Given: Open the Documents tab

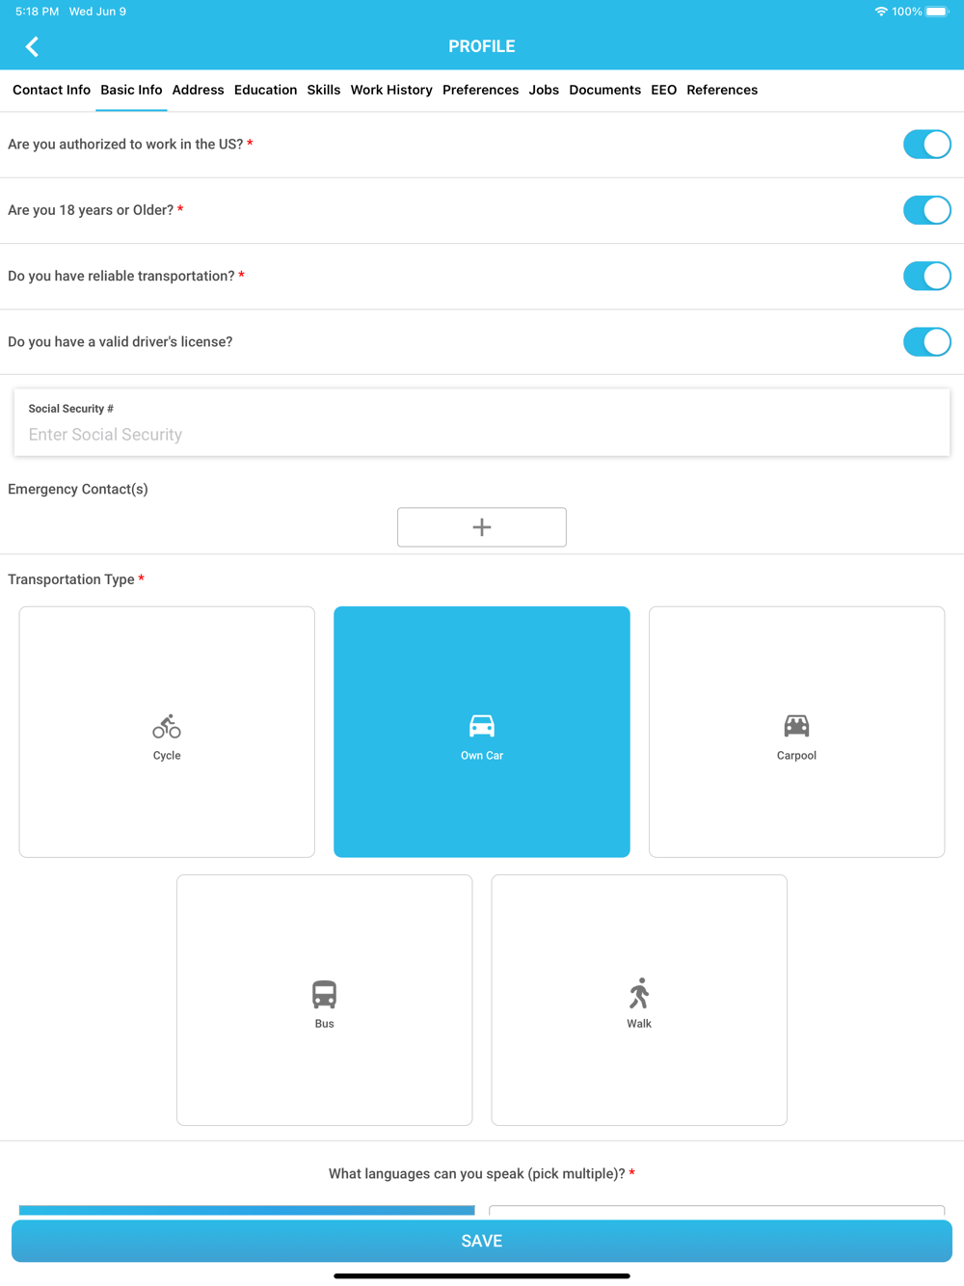Looking at the screenshot, I should point(604,90).
